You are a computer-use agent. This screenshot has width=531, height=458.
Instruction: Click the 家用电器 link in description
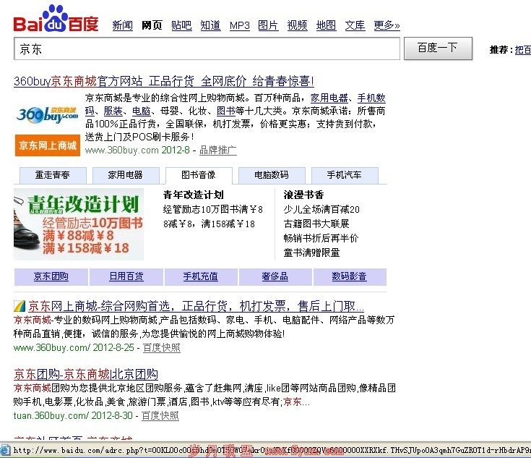point(329,98)
